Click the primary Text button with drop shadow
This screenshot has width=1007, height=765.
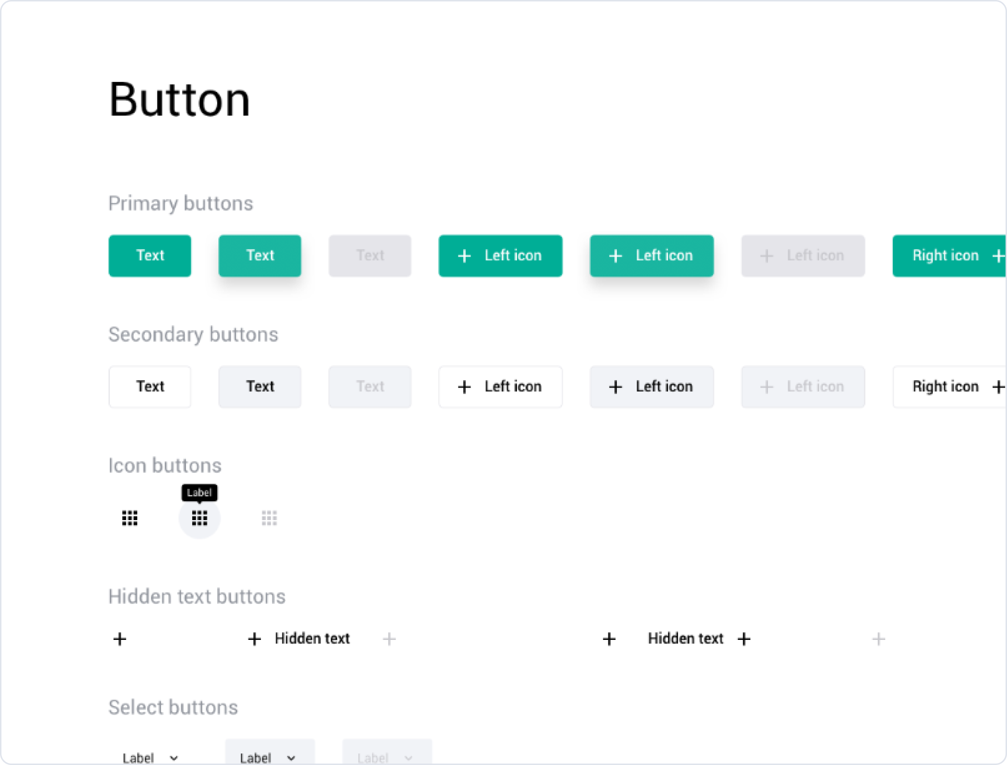pyautogui.click(x=260, y=255)
